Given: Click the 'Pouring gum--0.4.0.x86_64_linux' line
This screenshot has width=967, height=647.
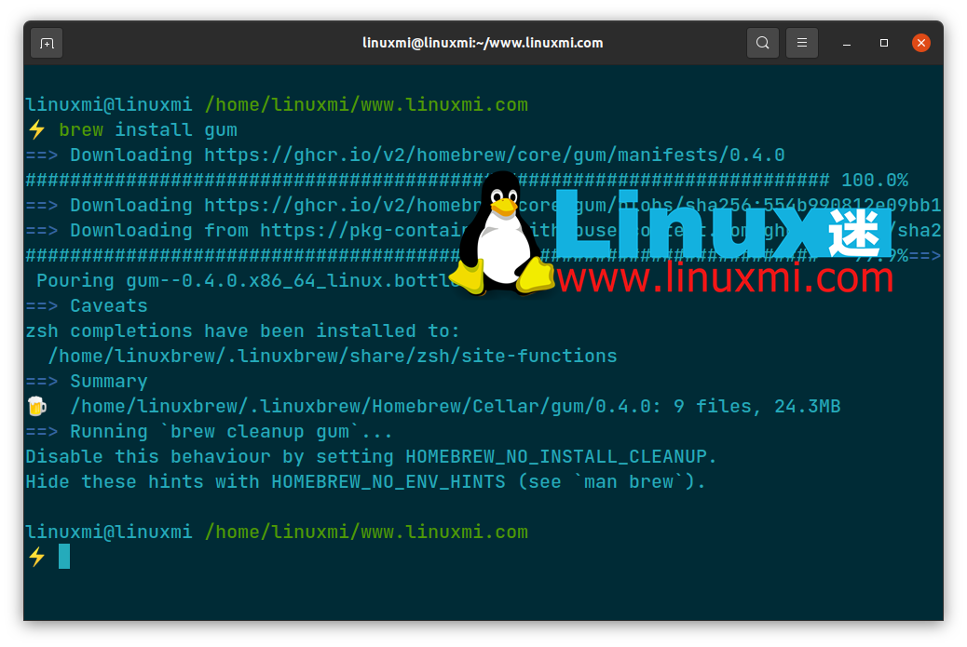Looking at the screenshot, I should click(247, 281).
